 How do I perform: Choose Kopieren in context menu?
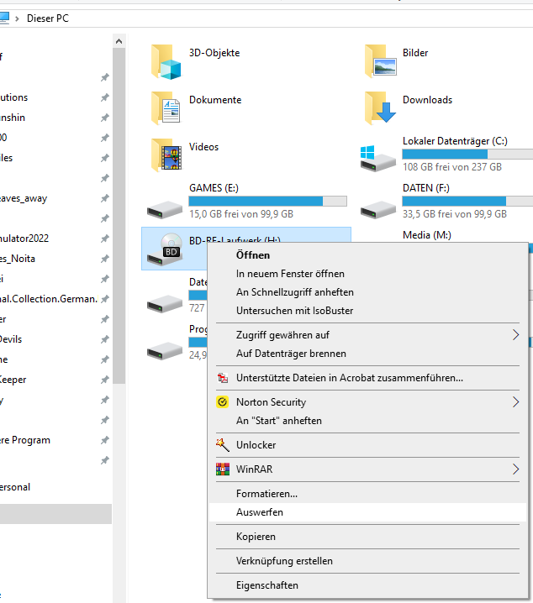(x=367, y=537)
